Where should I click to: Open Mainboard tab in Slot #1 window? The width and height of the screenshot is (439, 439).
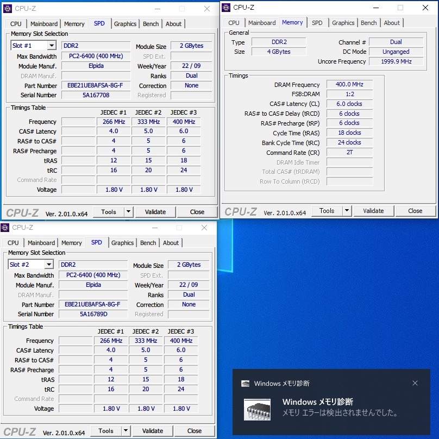pyautogui.click(x=44, y=24)
